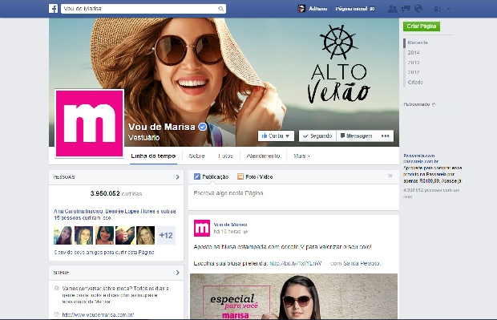
Task: Open the post image especial para você
Action: point(293,296)
